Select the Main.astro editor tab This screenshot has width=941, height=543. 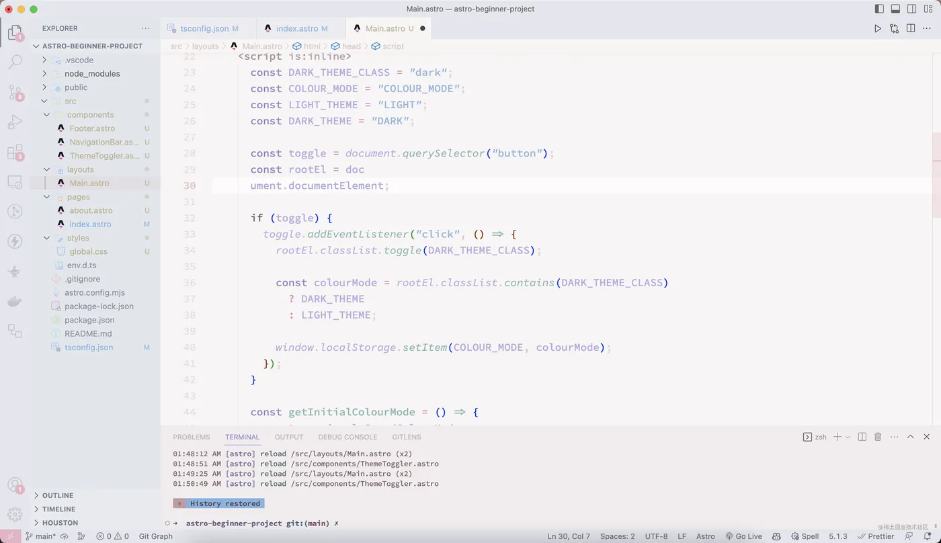click(x=388, y=28)
